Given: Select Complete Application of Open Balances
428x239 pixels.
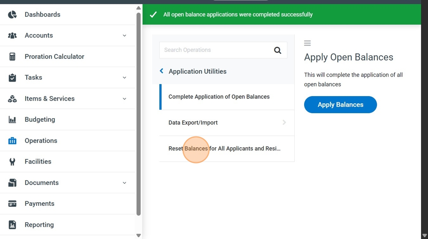Looking at the screenshot, I should point(219,97).
